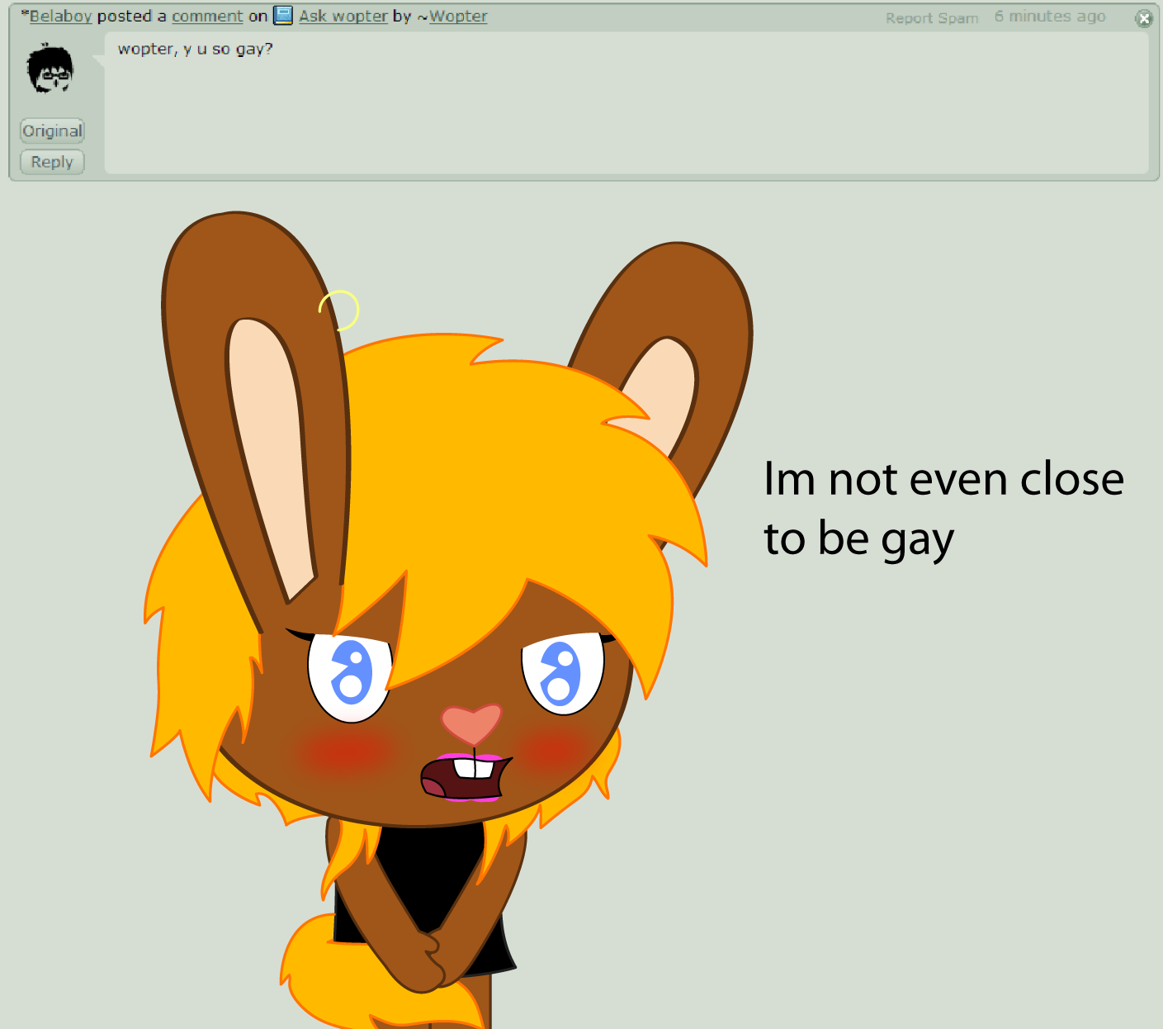
Task: Open the 'Ask wopter' deviation link
Action: [x=343, y=17]
